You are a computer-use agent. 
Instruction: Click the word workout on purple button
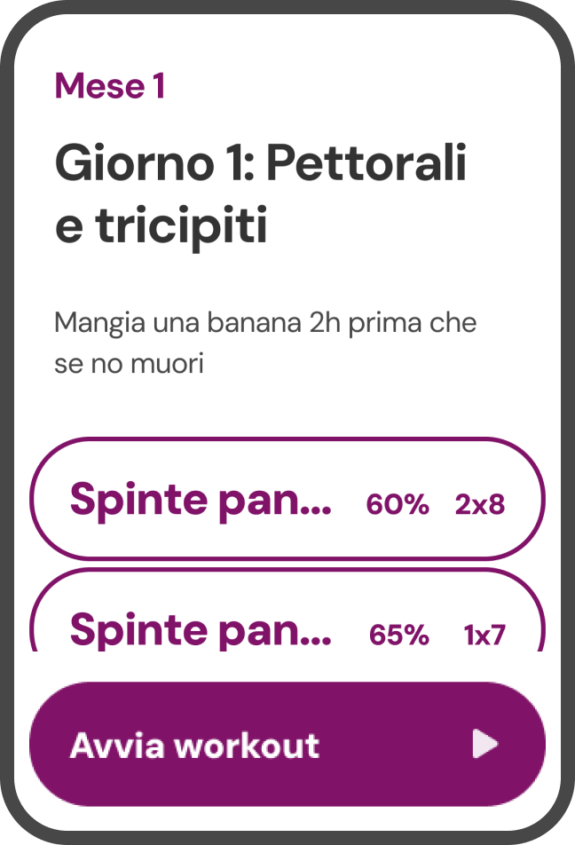click(x=248, y=746)
